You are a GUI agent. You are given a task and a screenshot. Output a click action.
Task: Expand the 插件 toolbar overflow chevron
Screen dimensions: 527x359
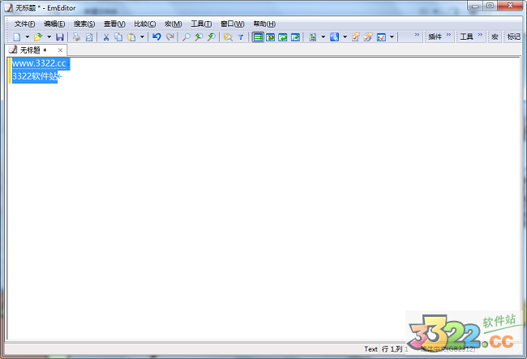coord(448,35)
